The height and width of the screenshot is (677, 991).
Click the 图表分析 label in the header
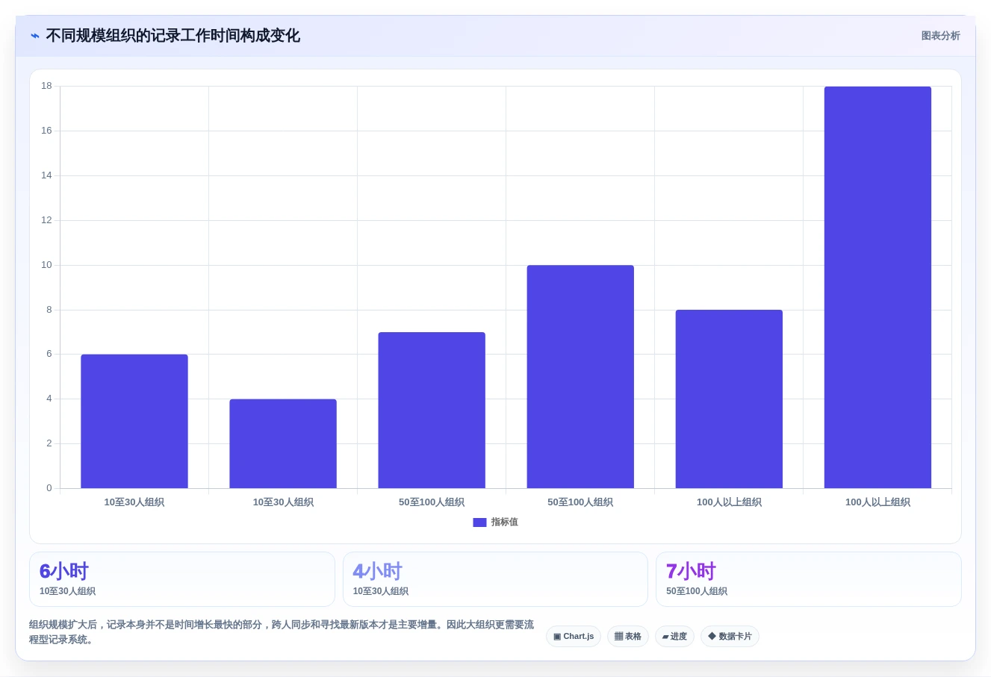click(940, 36)
